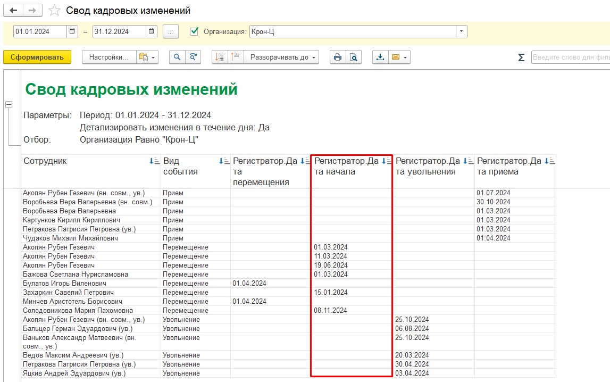Open the Разворачивать до dropdown

tap(281, 57)
